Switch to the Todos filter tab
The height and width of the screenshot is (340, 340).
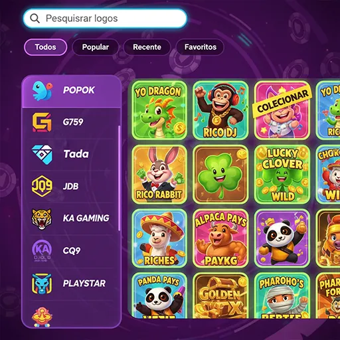point(45,47)
